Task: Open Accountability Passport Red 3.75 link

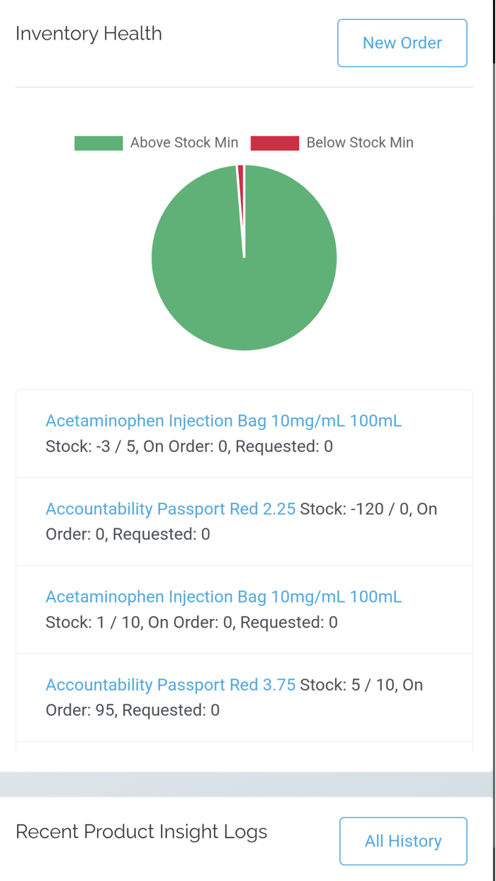Action: pos(170,685)
